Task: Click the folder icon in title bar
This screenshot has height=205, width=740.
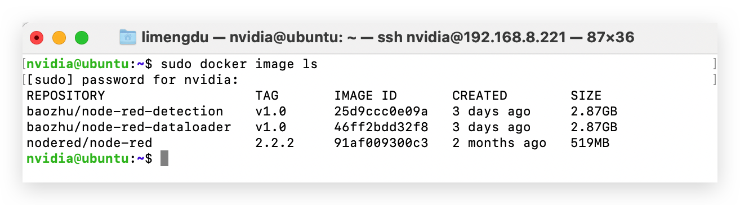Action: click(128, 38)
